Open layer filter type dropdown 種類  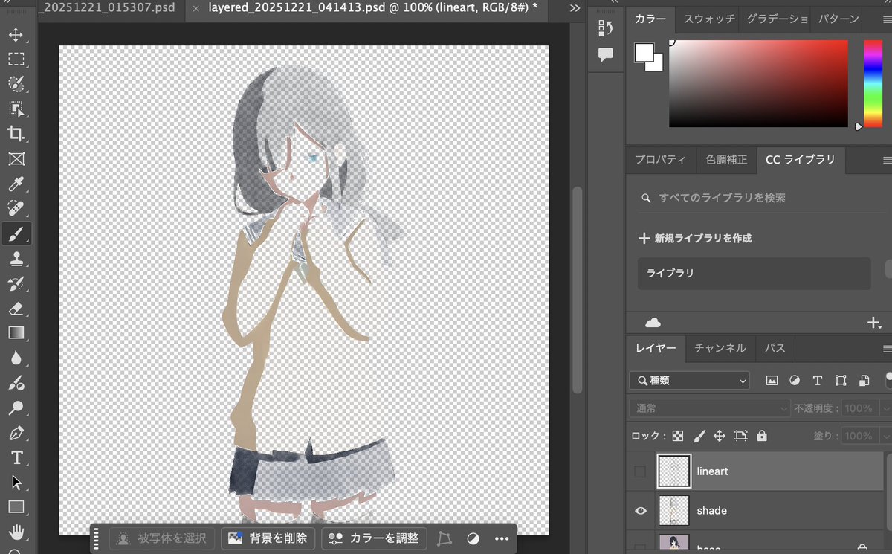tap(689, 381)
